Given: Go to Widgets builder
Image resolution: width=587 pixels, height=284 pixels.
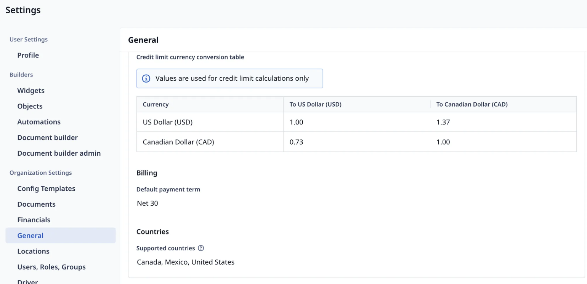Looking at the screenshot, I should (x=31, y=91).
